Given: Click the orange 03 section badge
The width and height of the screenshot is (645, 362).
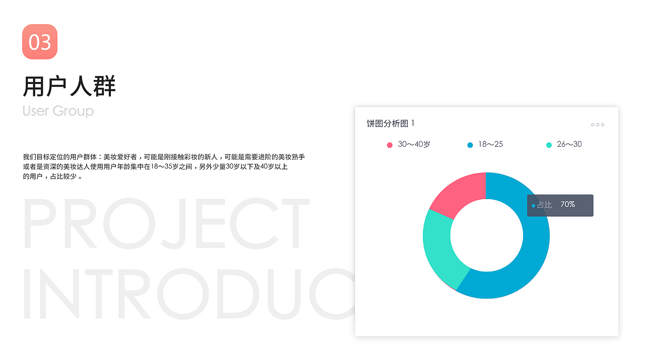Looking at the screenshot, I should [40, 42].
